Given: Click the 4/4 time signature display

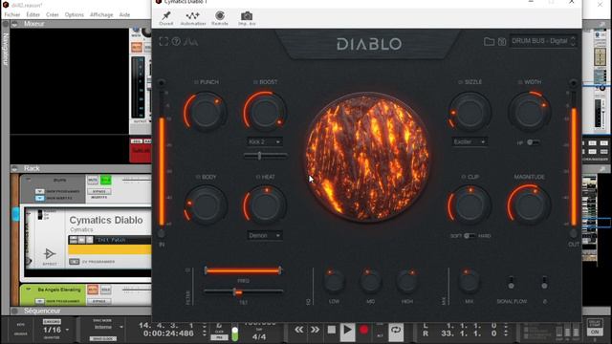Looking at the screenshot, I should pos(259,336).
